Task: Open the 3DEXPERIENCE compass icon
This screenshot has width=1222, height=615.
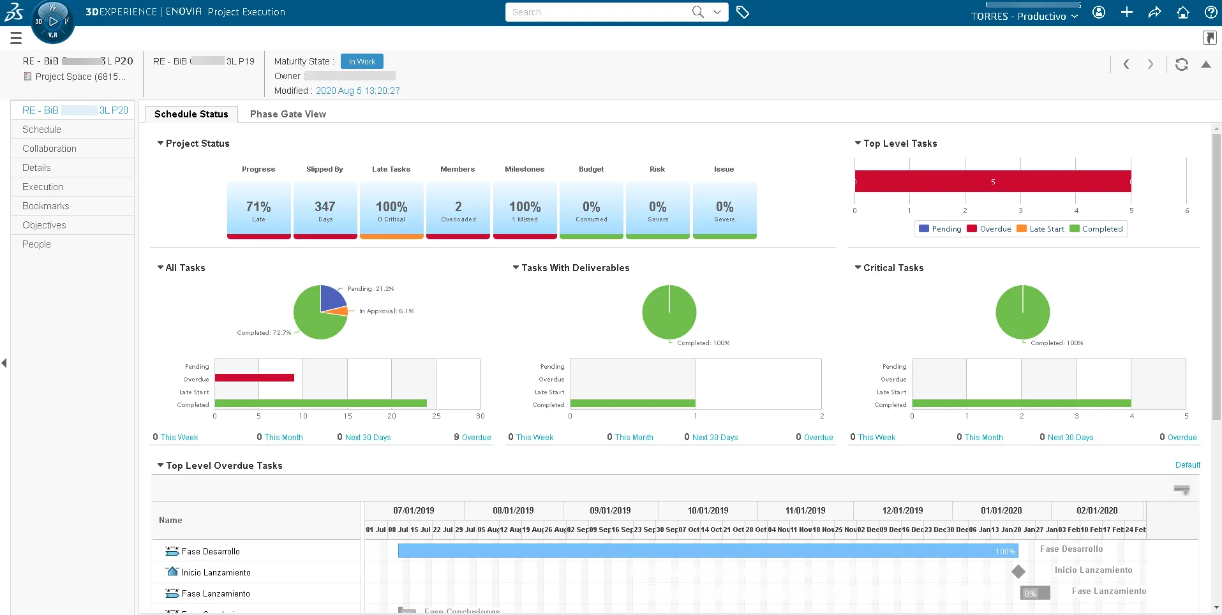Action: 52,22
